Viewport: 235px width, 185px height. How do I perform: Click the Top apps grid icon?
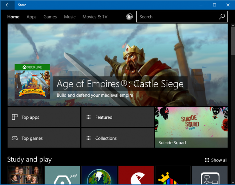click(15, 117)
